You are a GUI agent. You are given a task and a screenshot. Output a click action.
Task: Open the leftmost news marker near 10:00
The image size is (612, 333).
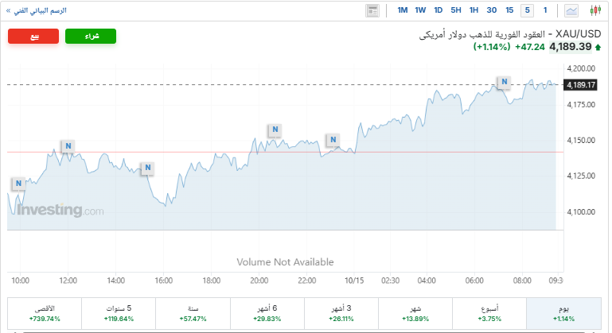tap(18, 184)
